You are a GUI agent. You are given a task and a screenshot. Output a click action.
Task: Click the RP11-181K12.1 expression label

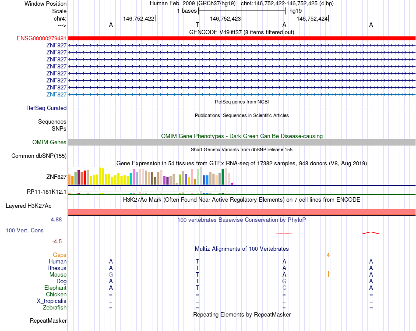46,192
